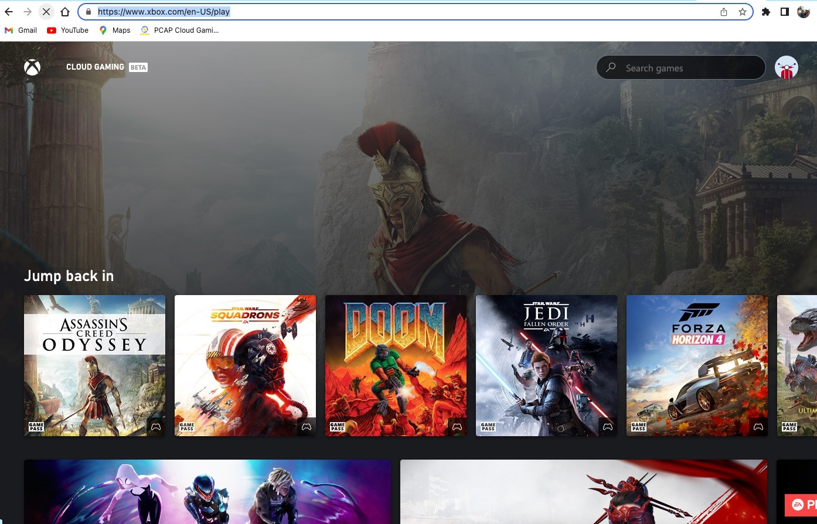Focus the Search games field

pyautogui.click(x=681, y=67)
